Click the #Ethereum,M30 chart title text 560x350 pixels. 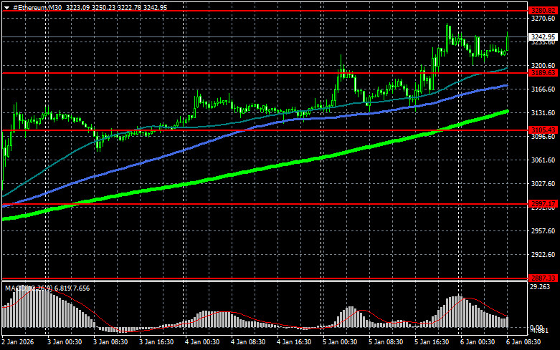(36, 6)
